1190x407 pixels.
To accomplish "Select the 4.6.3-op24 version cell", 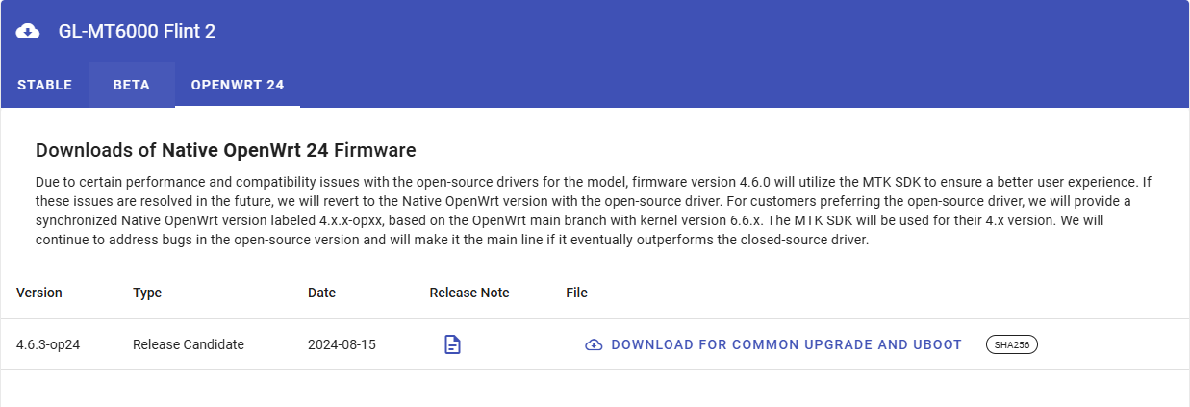I will pyautogui.click(x=48, y=344).
